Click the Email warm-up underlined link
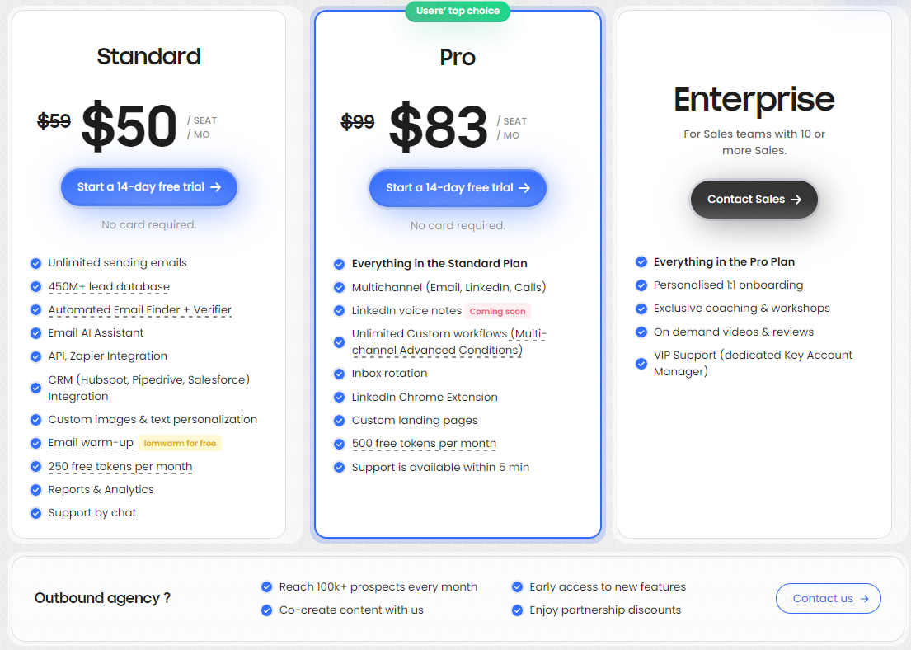Screen dimensions: 911x650 pyautogui.click(x=91, y=442)
